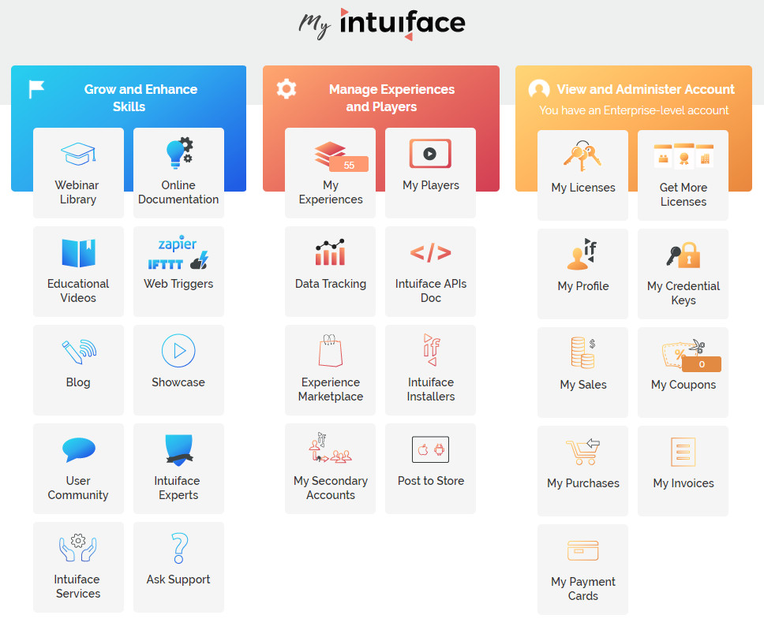The height and width of the screenshot is (626, 764).
Task: Open My Experiences layers icon
Action: point(330,153)
